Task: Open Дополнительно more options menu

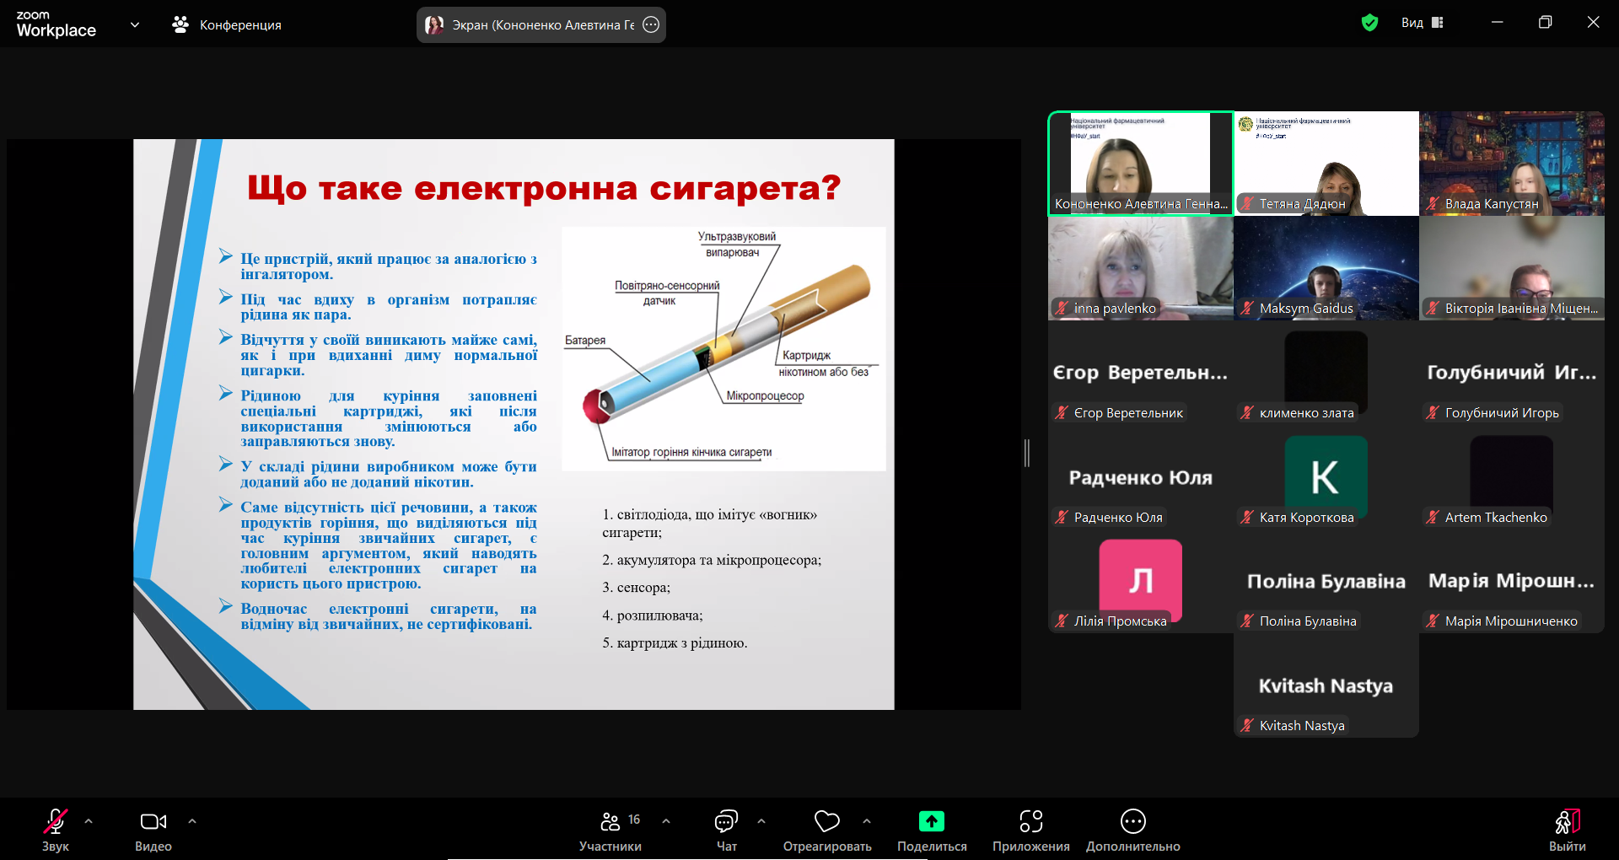Action: coord(1133,830)
